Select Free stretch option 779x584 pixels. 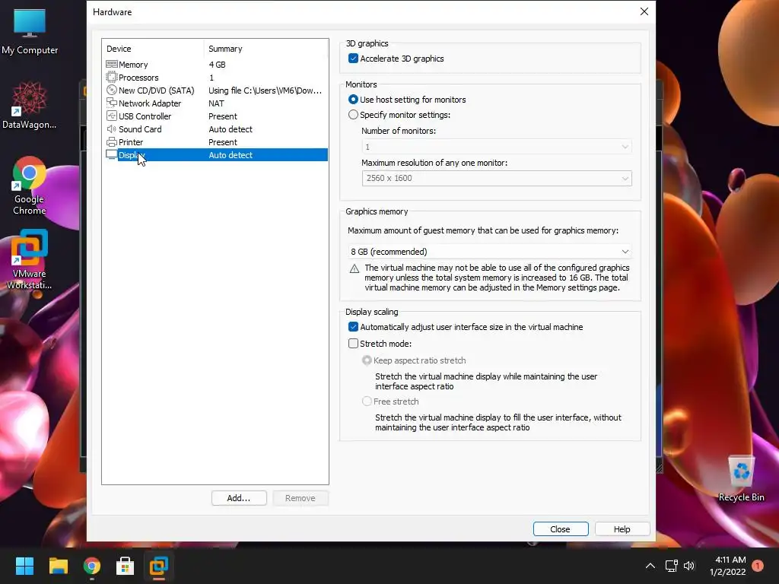point(367,401)
